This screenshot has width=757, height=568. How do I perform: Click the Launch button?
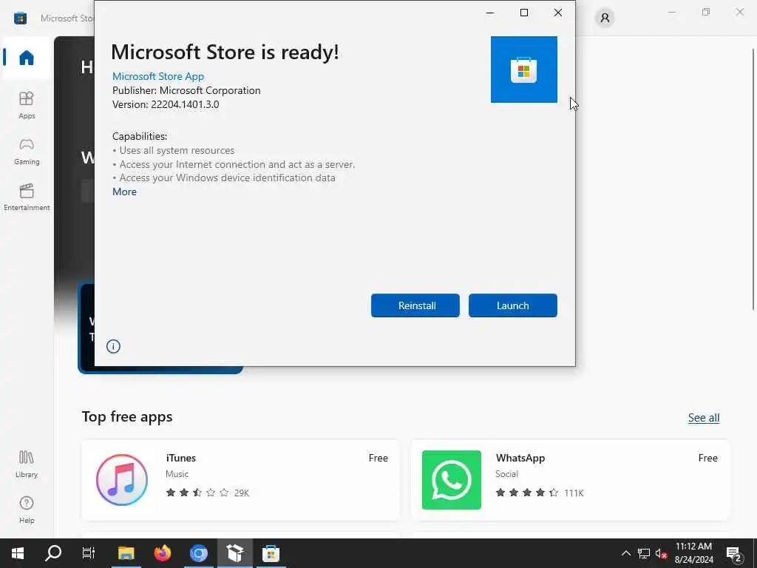tap(513, 305)
